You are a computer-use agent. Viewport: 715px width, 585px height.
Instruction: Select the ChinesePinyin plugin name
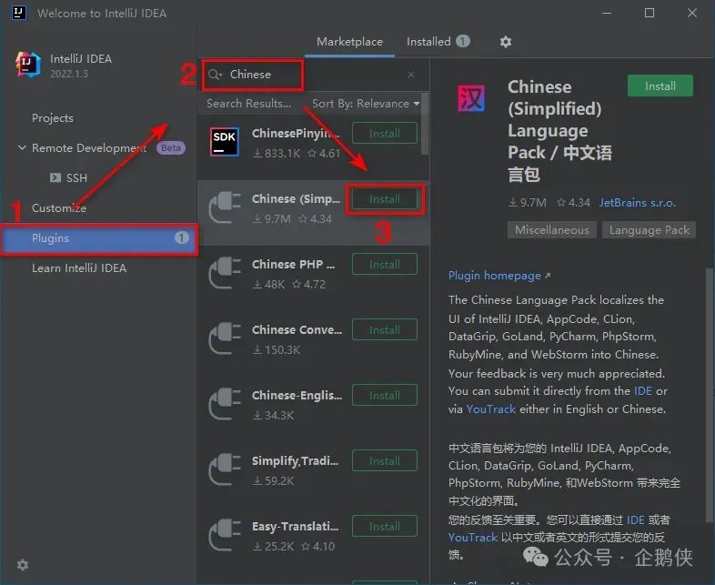coord(296,133)
